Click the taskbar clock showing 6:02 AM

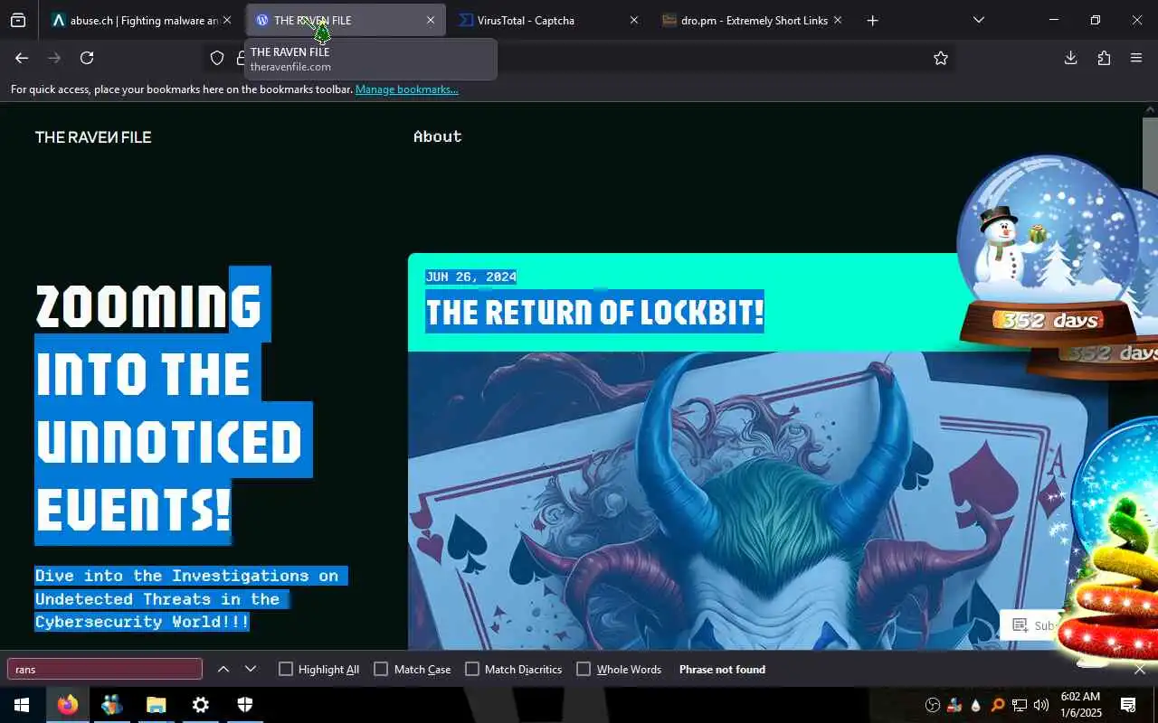tap(1080, 705)
